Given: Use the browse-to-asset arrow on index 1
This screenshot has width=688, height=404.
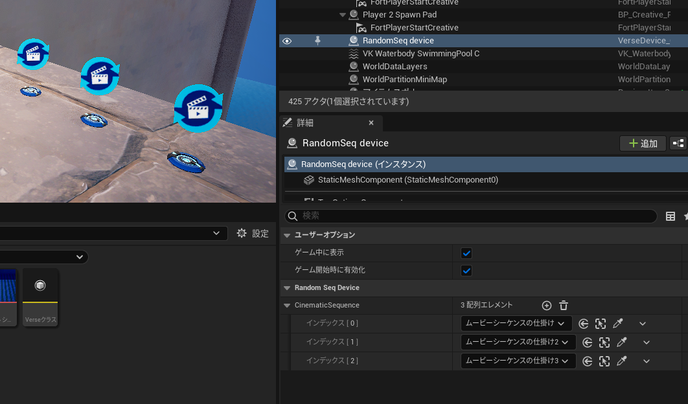Looking at the screenshot, I should (x=588, y=342).
